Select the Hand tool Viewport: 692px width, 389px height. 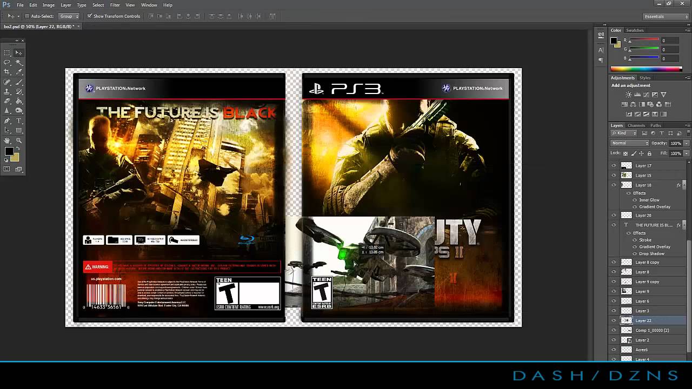pyautogui.click(x=7, y=140)
